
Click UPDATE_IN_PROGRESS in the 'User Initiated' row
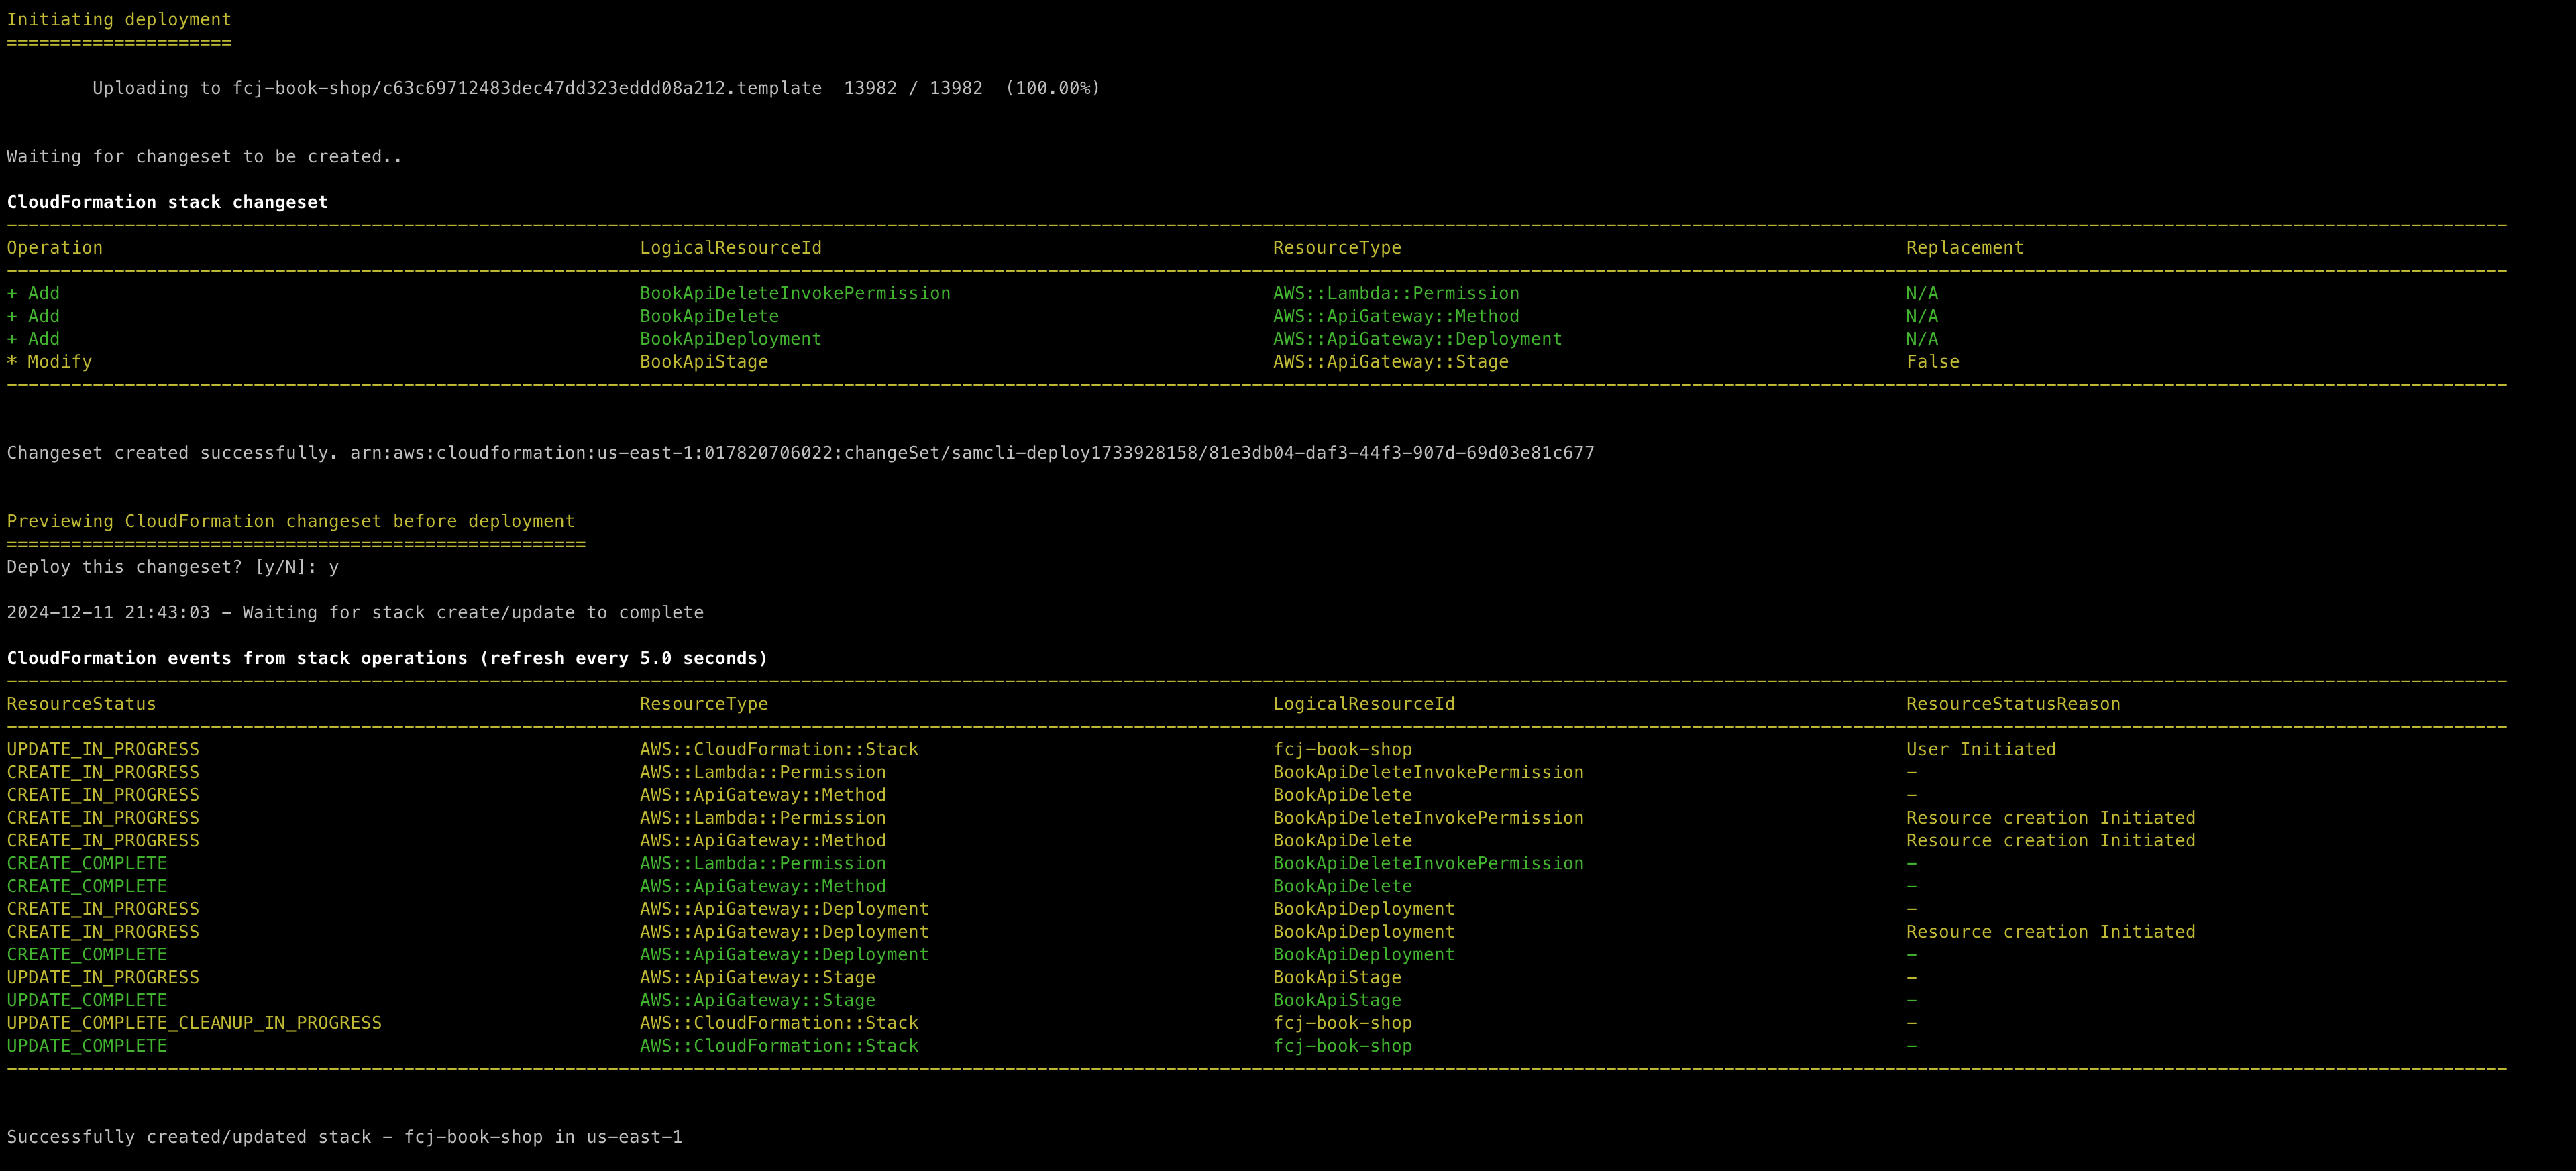click(x=103, y=750)
